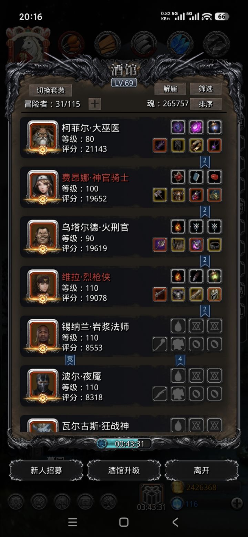The height and width of the screenshot is (537, 248).
Task: Tap the 新人招募 recruit button
Action: click(46, 470)
